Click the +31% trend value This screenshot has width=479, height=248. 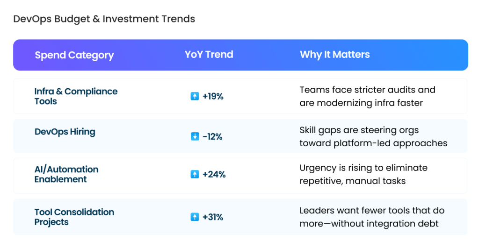213,217
